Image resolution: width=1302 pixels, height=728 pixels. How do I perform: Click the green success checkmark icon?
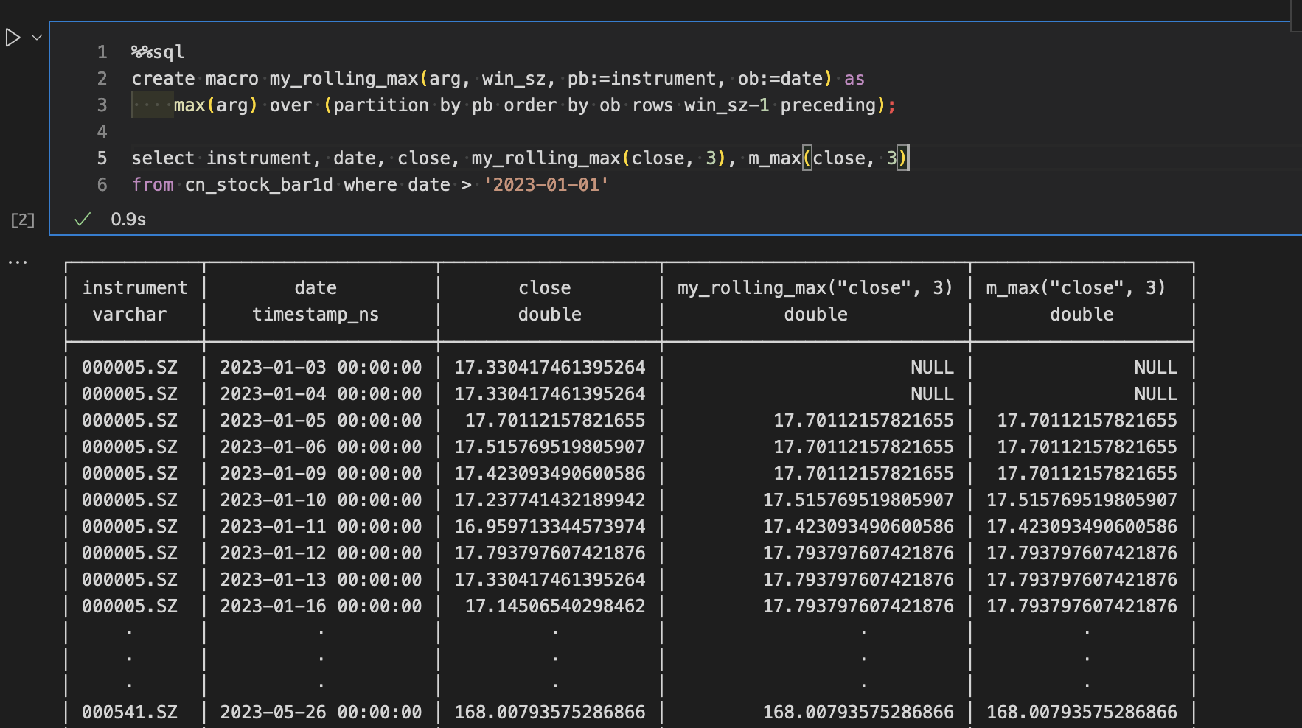[83, 219]
